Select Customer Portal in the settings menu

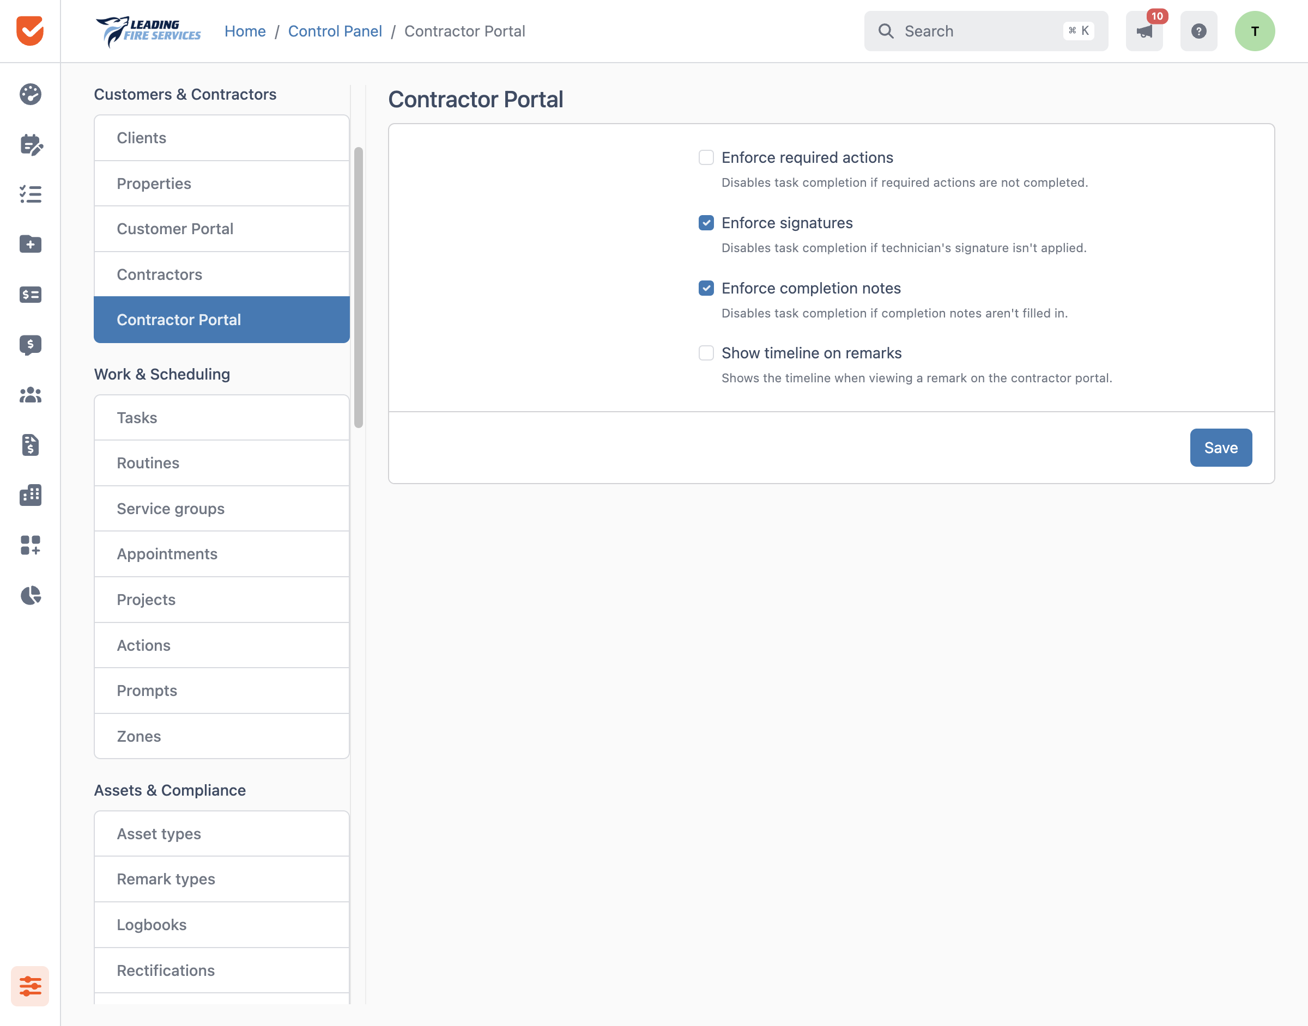222,229
